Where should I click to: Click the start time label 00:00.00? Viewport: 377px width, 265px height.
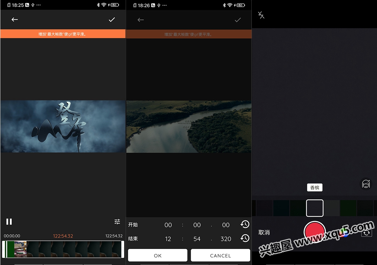click(x=12, y=236)
